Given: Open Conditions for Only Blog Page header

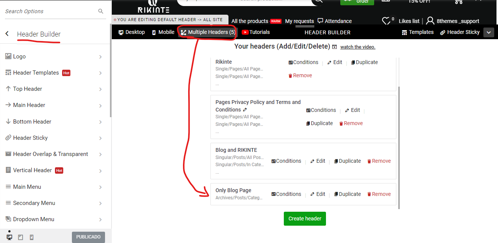Looking at the screenshot, I should click(x=286, y=194).
